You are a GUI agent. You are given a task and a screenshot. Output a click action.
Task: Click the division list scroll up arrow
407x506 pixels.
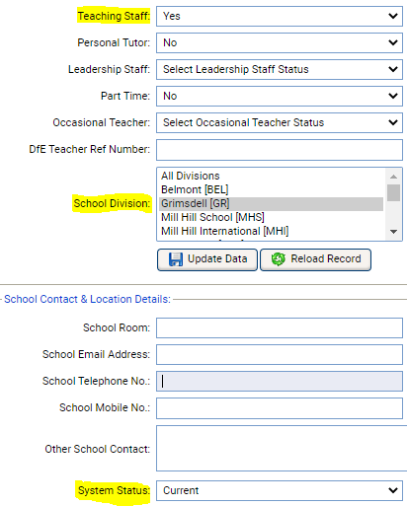tap(393, 177)
